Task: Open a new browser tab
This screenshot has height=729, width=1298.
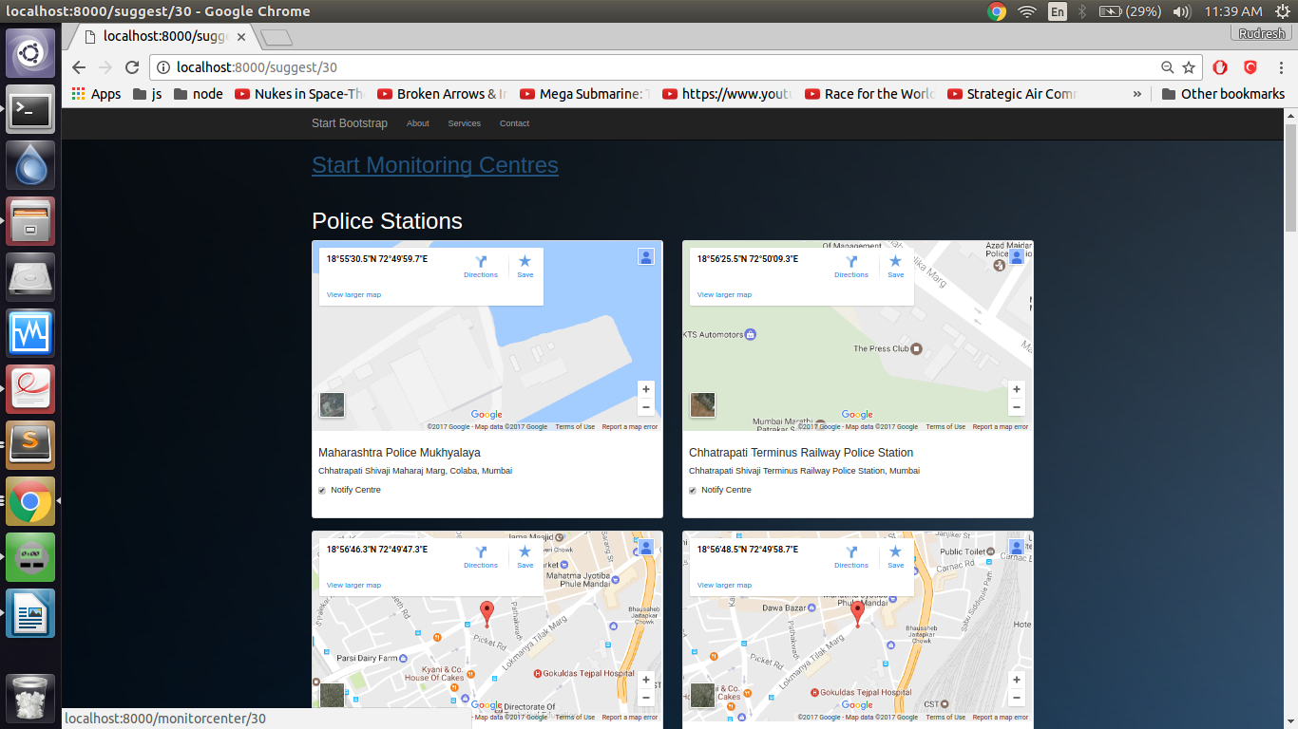Action: 277,38
